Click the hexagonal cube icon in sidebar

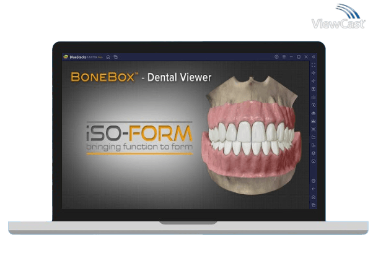pyautogui.click(x=314, y=153)
